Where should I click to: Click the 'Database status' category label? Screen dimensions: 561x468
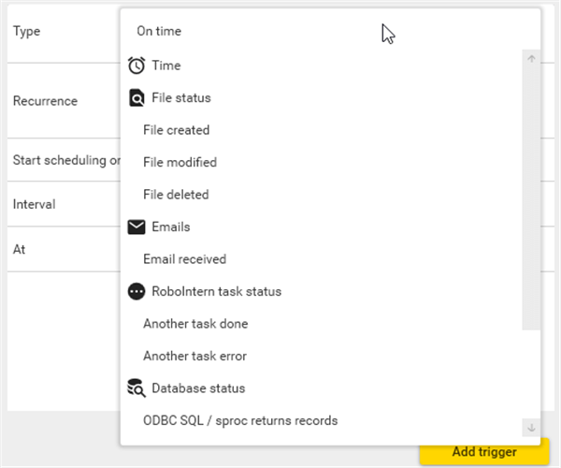point(198,388)
